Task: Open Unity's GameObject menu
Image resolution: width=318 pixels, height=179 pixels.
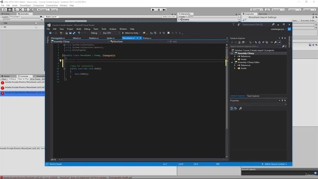Action: (25, 5)
